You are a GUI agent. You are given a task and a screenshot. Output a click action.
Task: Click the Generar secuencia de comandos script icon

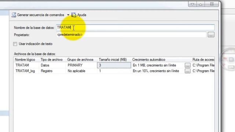pyautogui.click(x=14, y=15)
